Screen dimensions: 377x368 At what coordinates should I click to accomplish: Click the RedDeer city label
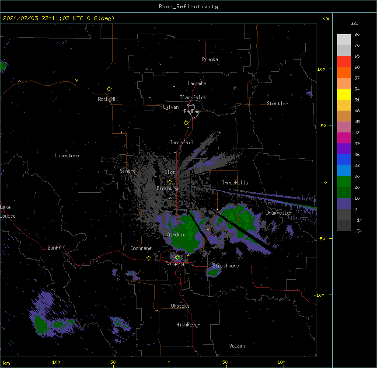pos(192,111)
